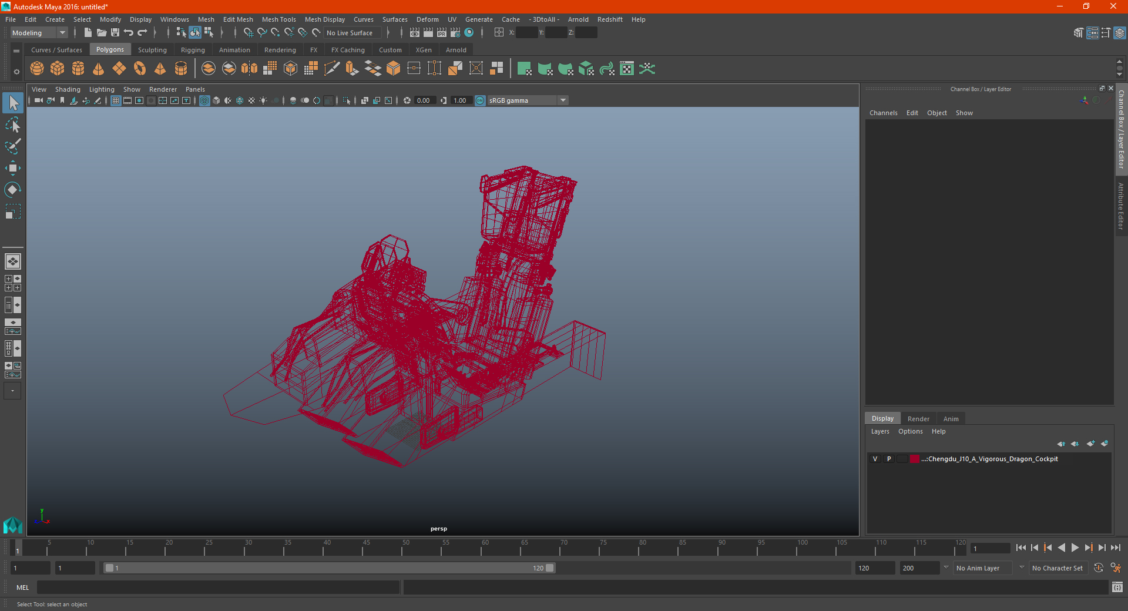Viewport: 1128px width, 611px height.
Task: Switch to single perspective view layout
Action: [13, 261]
